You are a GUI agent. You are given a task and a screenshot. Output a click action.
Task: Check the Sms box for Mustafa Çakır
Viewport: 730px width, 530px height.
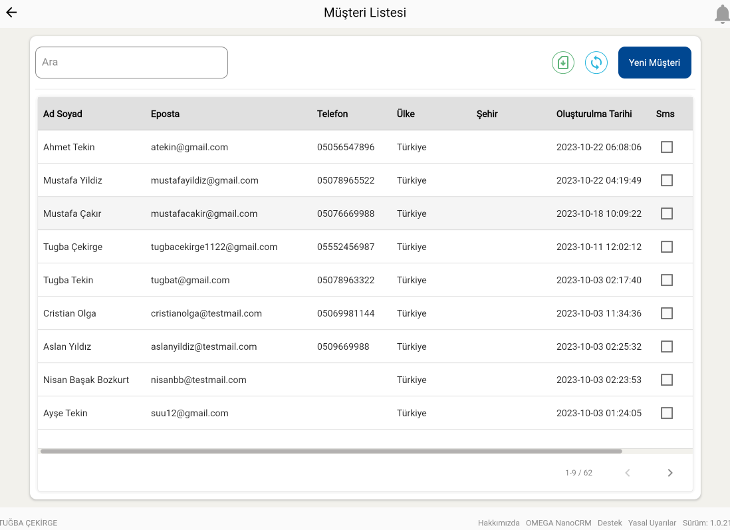coord(667,213)
